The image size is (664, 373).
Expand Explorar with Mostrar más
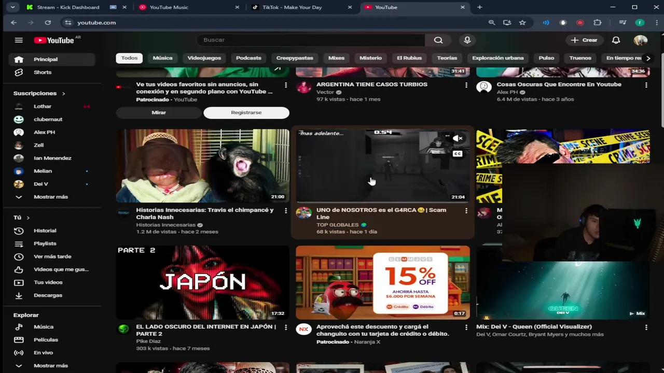pos(52,366)
